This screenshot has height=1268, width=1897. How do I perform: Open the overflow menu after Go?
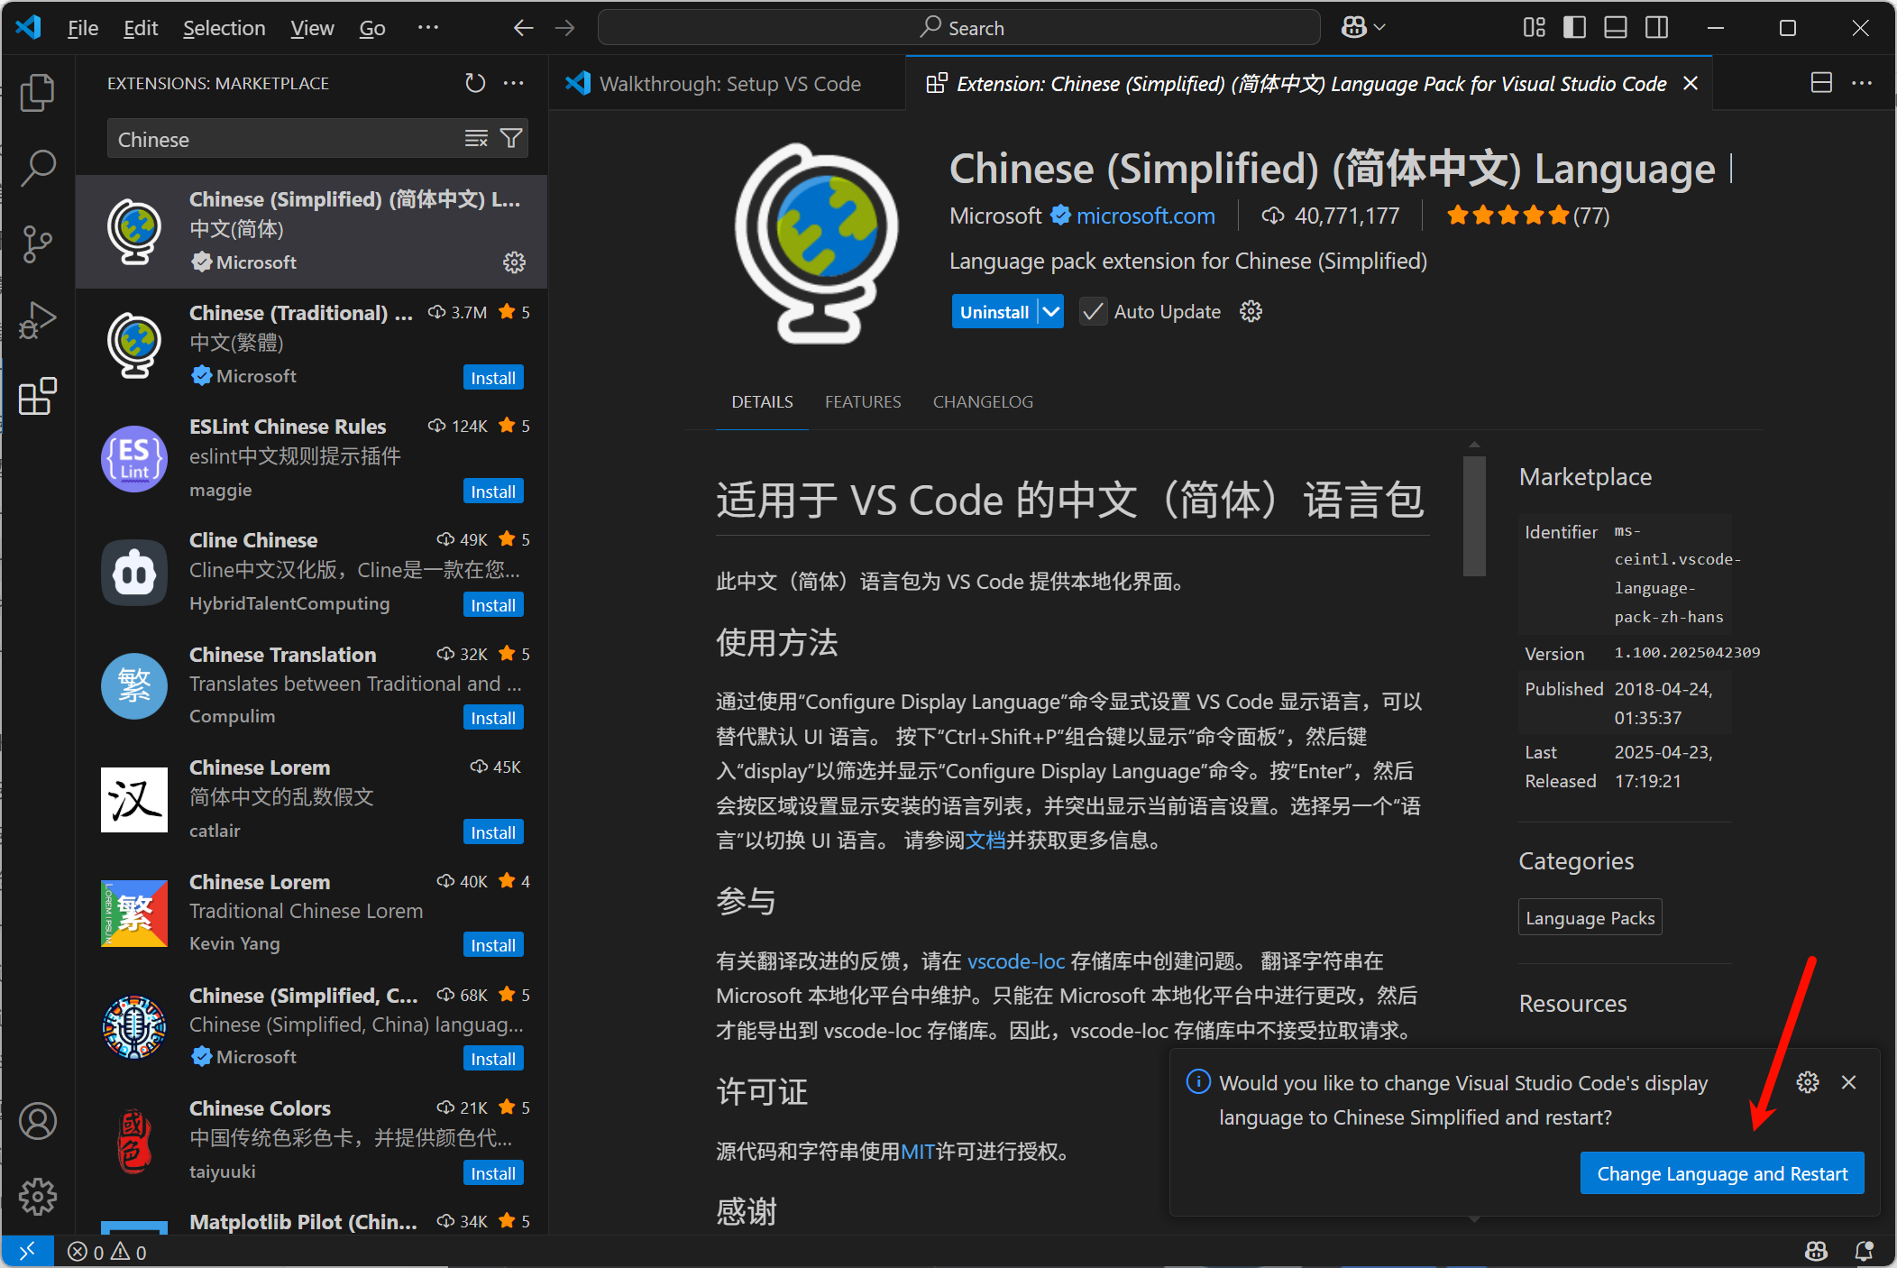428,28
